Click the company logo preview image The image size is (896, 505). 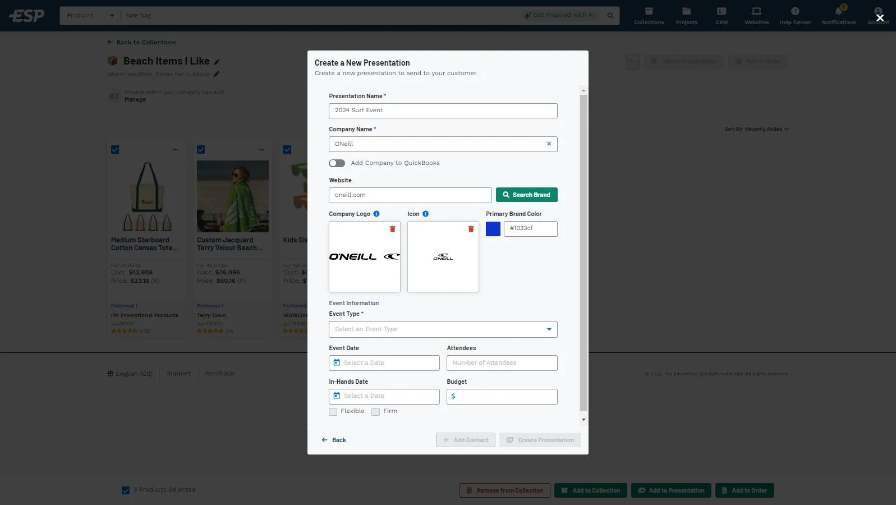[x=365, y=256]
